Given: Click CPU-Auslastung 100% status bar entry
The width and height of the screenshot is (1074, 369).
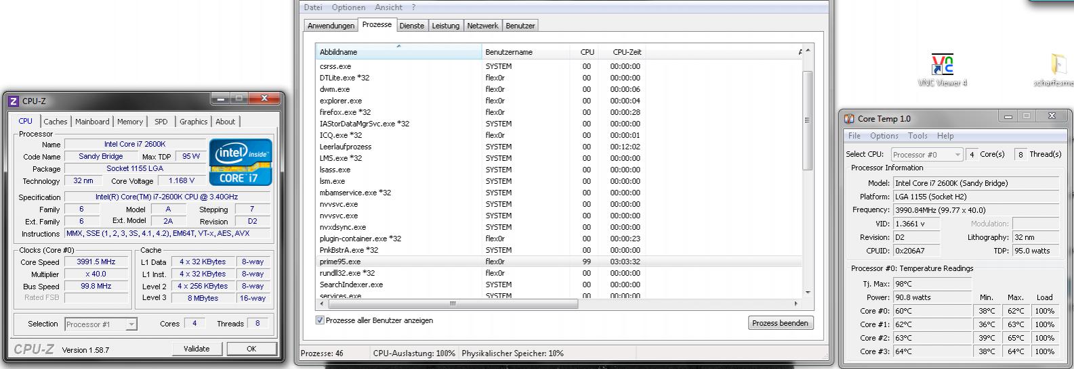Looking at the screenshot, I should pyautogui.click(x=414, y=353).
